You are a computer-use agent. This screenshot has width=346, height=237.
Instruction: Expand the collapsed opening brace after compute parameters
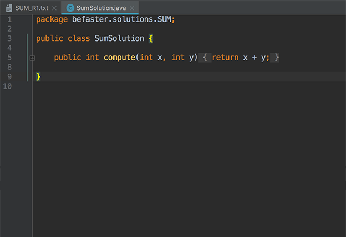click(205, 58)
